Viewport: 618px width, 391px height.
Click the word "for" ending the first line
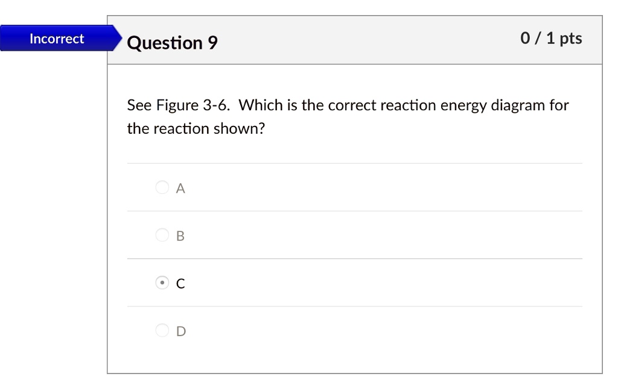pyautogui.click(x=559, y=105)
